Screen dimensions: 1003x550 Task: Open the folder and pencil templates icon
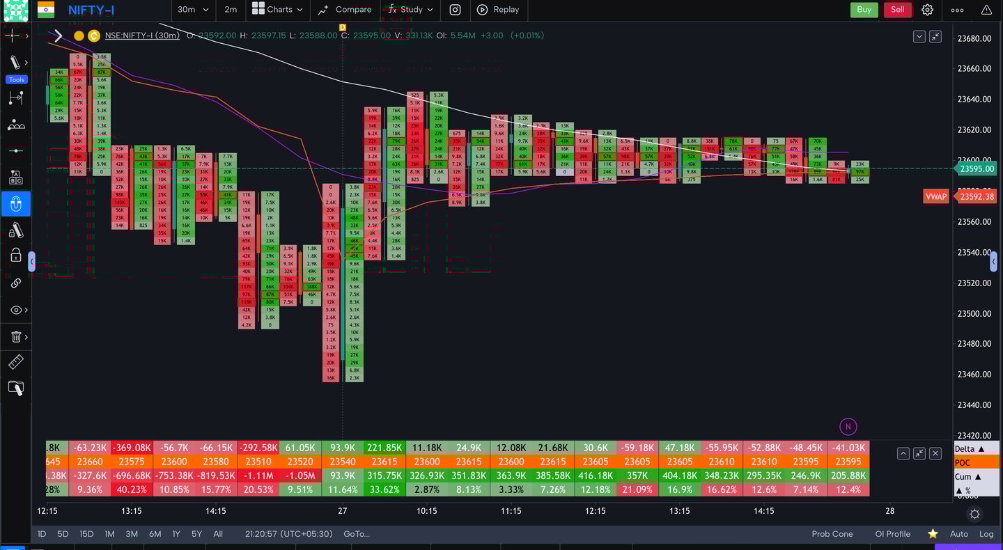pos(15,388)
